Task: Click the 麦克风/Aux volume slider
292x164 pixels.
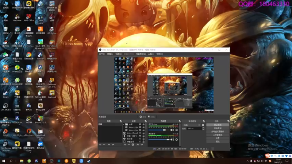Action: [159, 130]
